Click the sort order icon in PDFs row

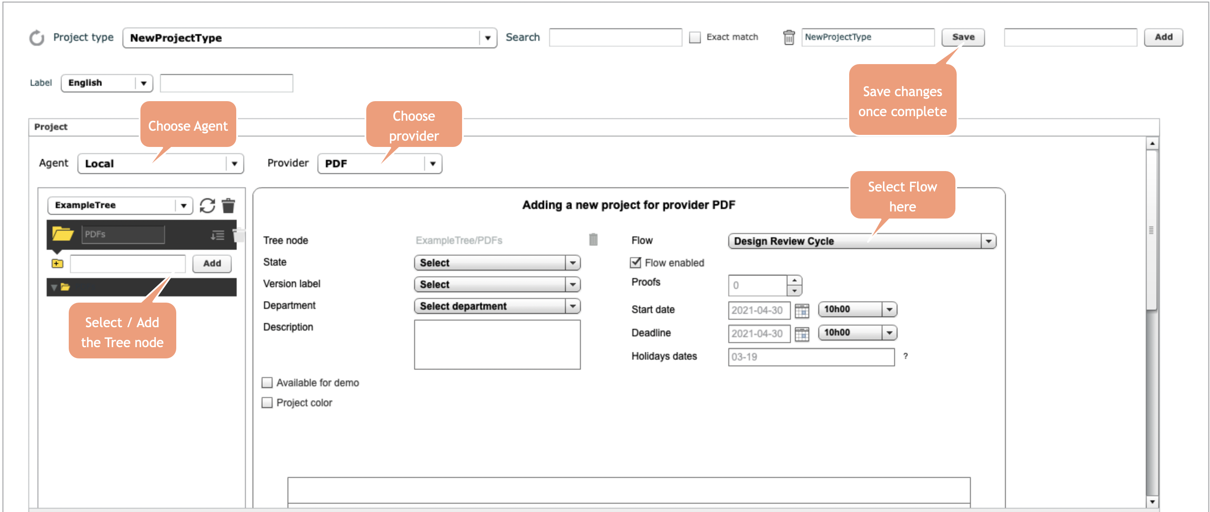pyautogui.click(x=217, y=235)
